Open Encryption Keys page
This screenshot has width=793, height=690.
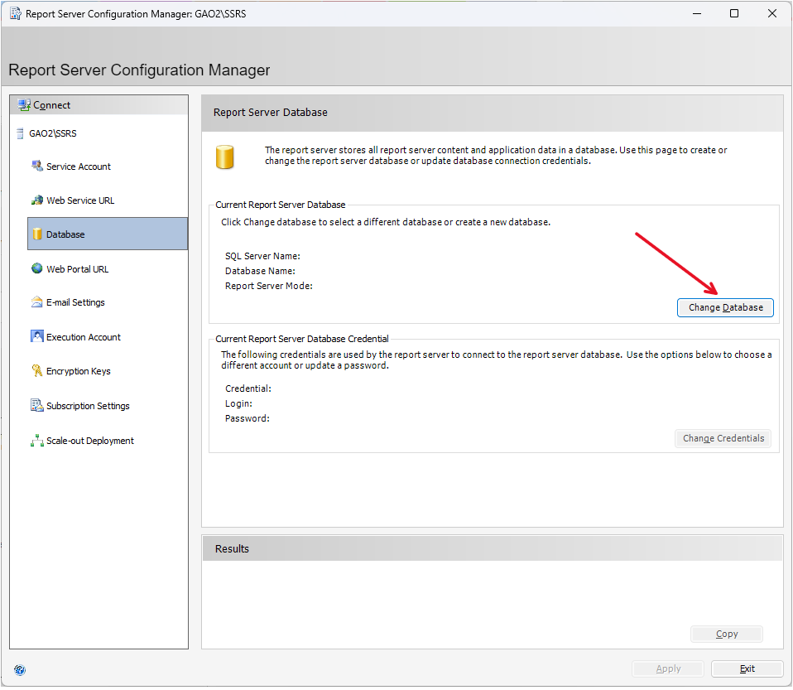point(79,372)
